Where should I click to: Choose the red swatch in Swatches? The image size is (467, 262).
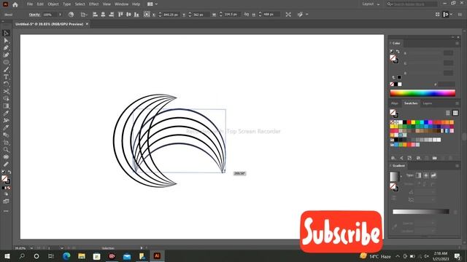[x=409, y=122]
